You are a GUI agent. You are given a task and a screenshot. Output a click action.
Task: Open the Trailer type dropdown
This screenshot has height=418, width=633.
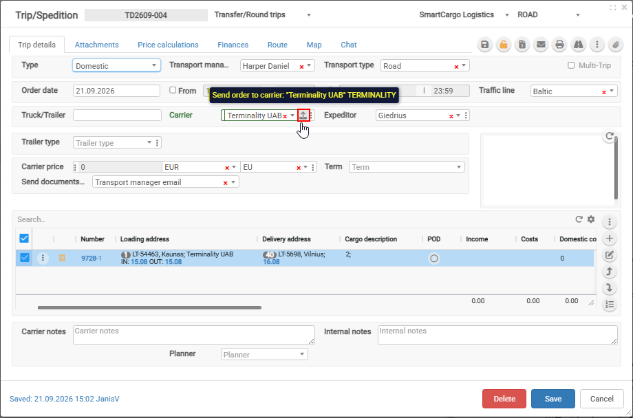(114, 143)
